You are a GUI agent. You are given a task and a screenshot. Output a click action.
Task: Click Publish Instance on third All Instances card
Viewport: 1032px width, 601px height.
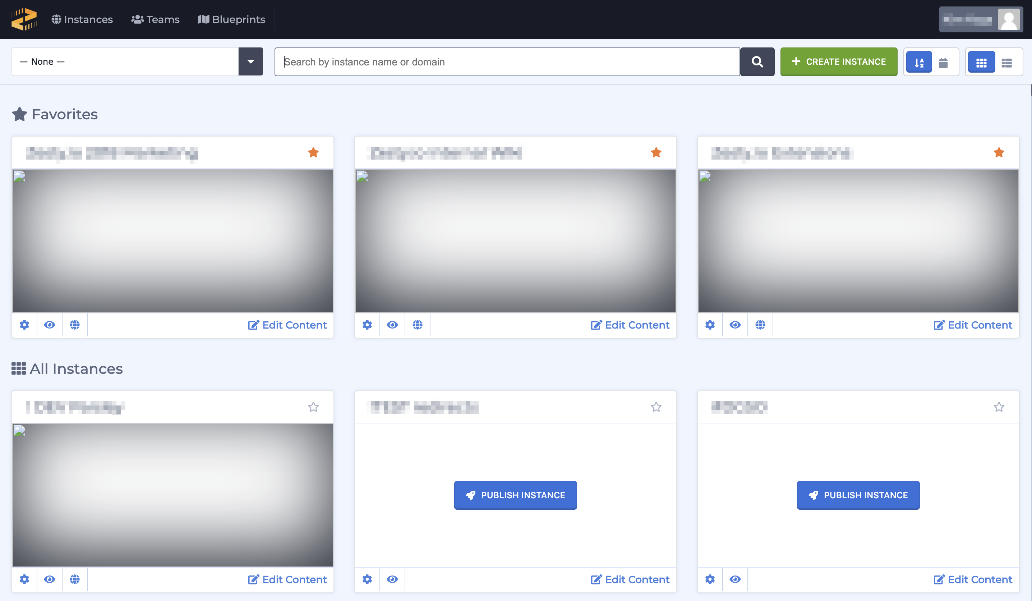(x=858, y=495)
